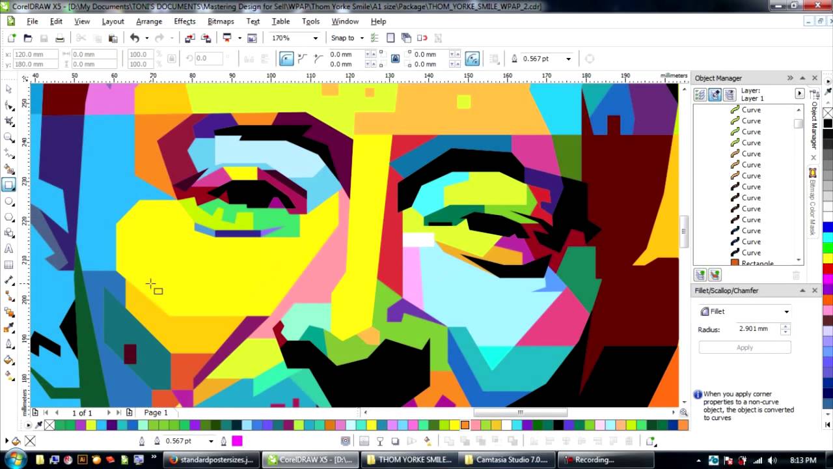Toggle Edit Across Layers in Object Manager
The height and width of the screenshot is (469, 833).
tap(715, 94)
